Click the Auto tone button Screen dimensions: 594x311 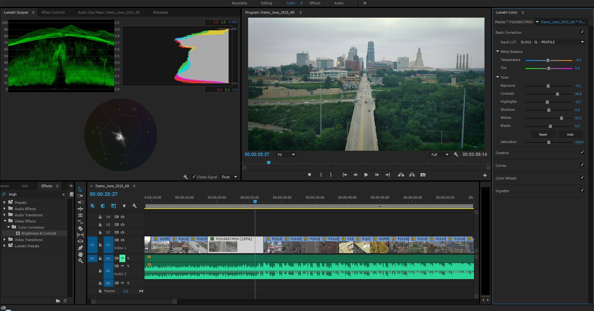(x=570, y=135)
